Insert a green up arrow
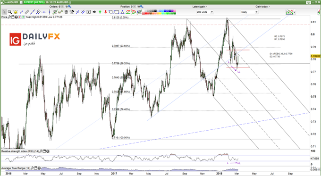 coord(100,12)
